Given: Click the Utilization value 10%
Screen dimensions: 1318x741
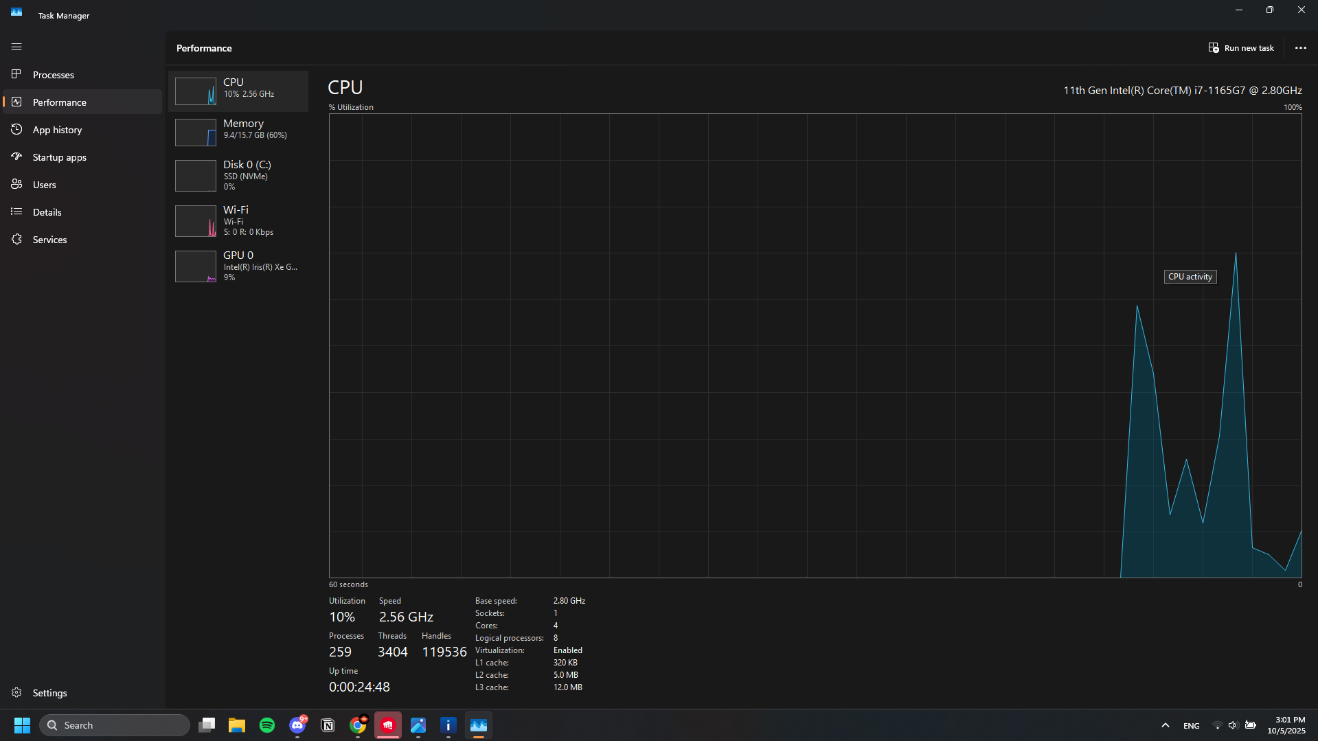Looking at the screenshot, I should pos(342,617).
